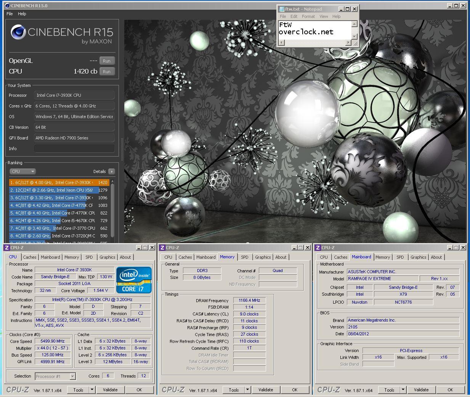Switch to About tab in right CPU-Z window

tap(436, 257)
